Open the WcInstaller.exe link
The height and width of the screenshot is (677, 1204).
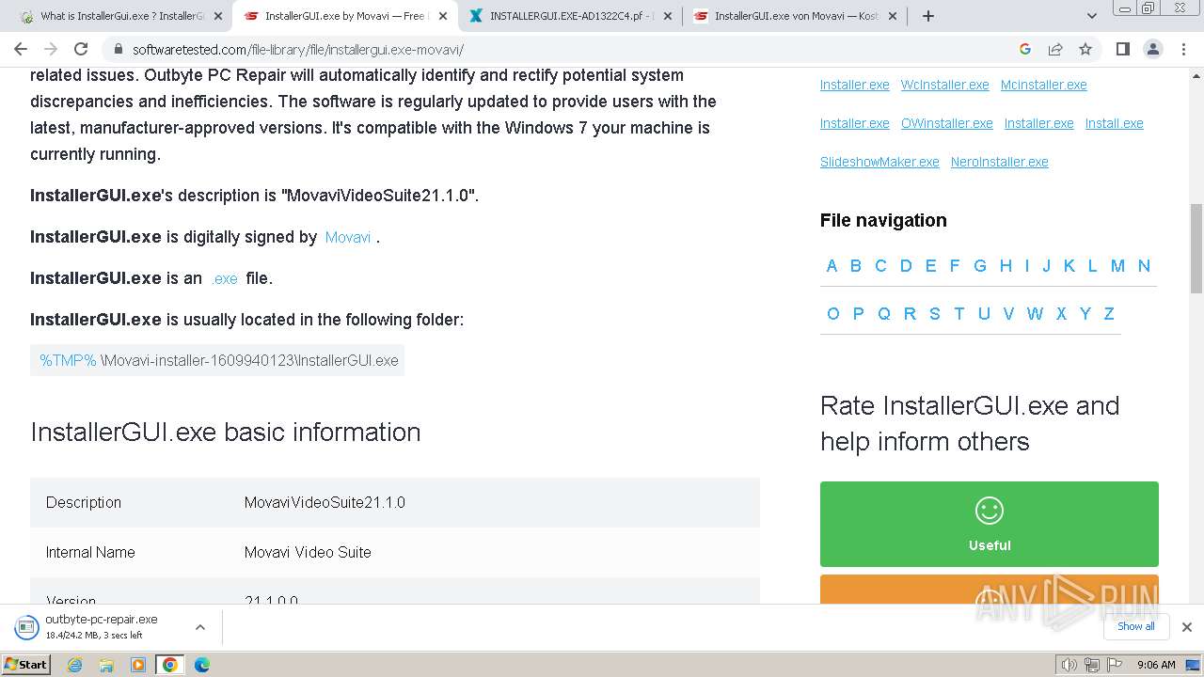coord(944,85)
